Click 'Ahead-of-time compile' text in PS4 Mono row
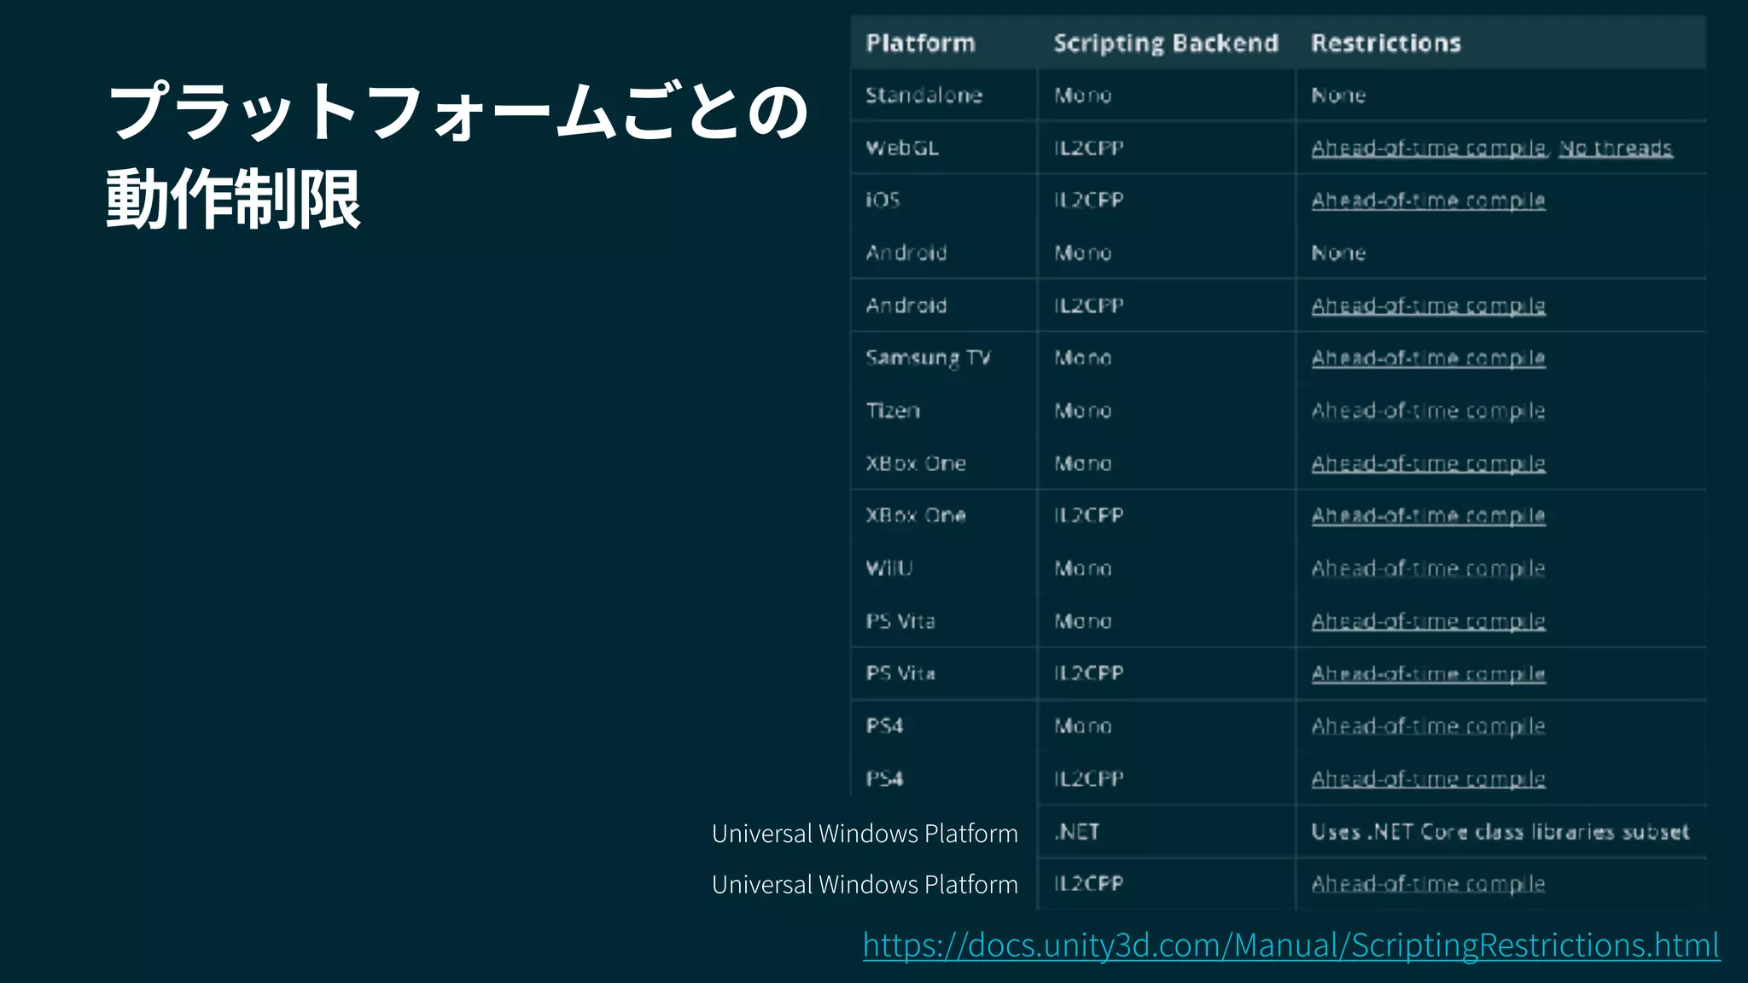The image size is (1748, 983). (1429, 726)
